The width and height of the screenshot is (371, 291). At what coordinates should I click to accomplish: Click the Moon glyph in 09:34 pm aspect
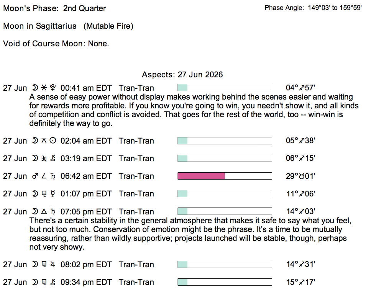tap(35, 282)
